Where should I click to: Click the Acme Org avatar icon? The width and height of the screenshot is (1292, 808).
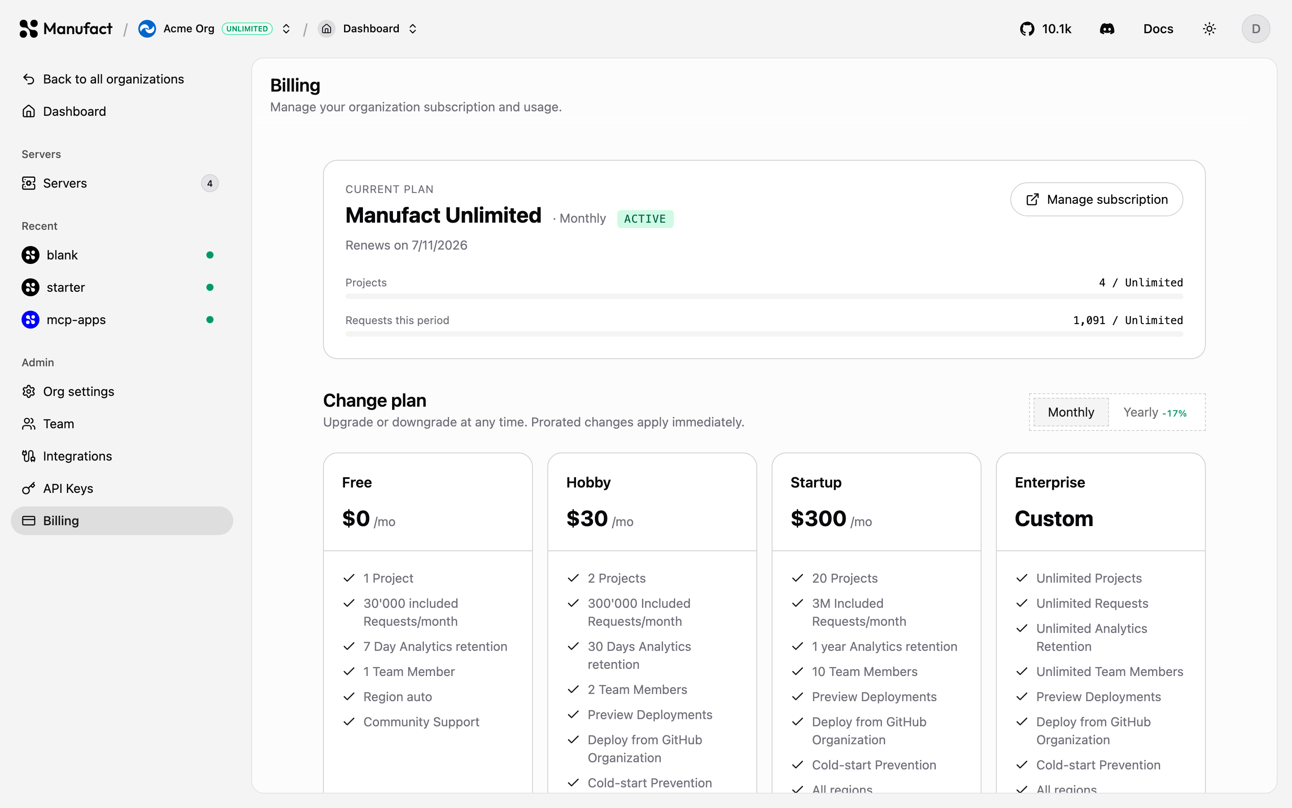click(147, 29)
